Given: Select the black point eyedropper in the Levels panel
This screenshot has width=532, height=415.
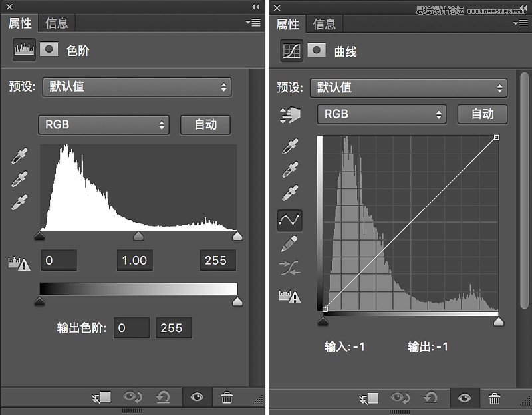Looking at the screenshot, I should coord(19,154).
